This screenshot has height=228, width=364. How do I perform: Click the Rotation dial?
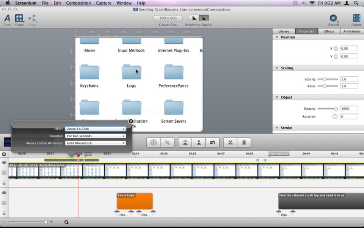(335, 116)
